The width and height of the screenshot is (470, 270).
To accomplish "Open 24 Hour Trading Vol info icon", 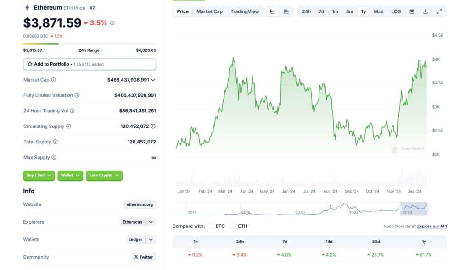I will click(x=72, y=111).
